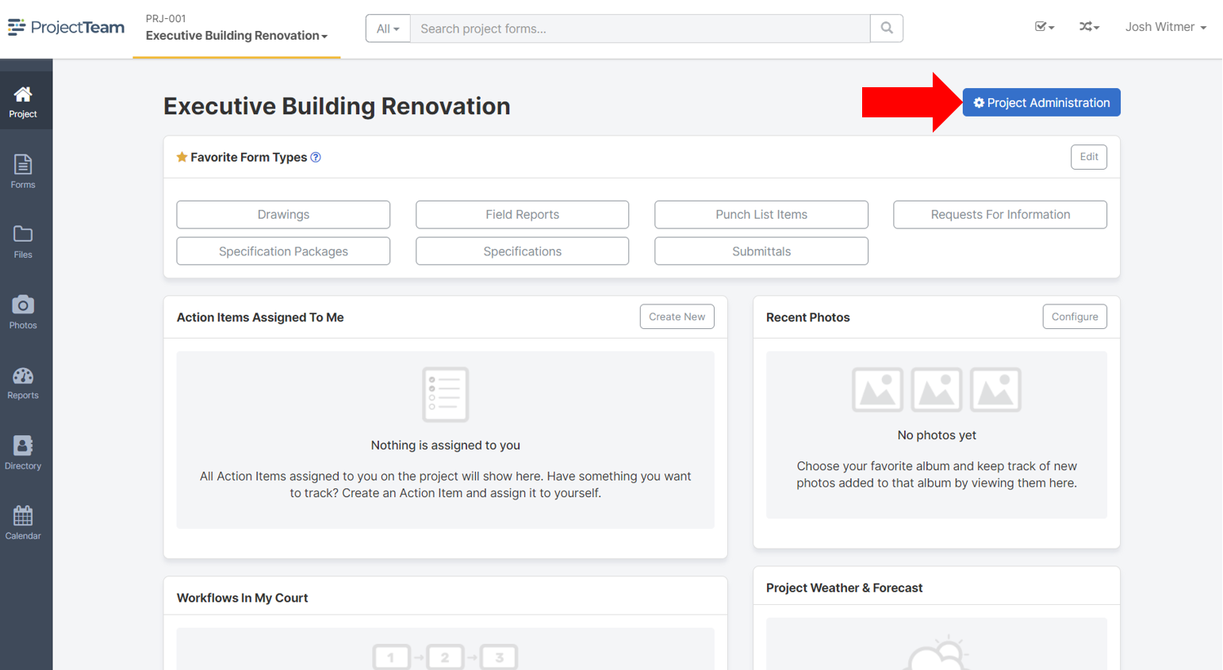
Task: Open Requests For Information form type
Action: [1000, 215]
